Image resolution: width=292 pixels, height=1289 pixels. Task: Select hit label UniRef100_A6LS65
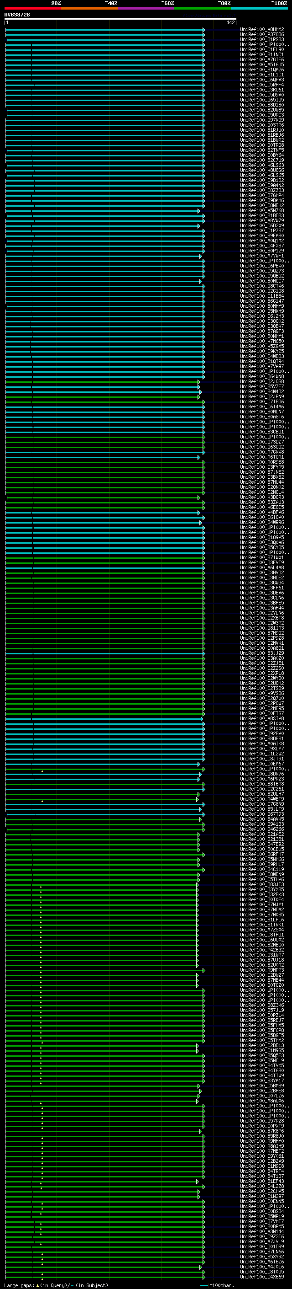[x=262, y=176]
